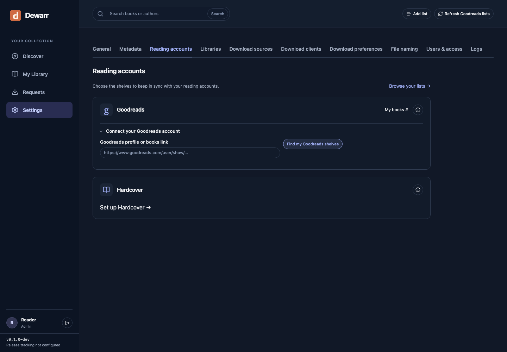
Task: Show info for the Hardcover account
Action: pos(418,190)
